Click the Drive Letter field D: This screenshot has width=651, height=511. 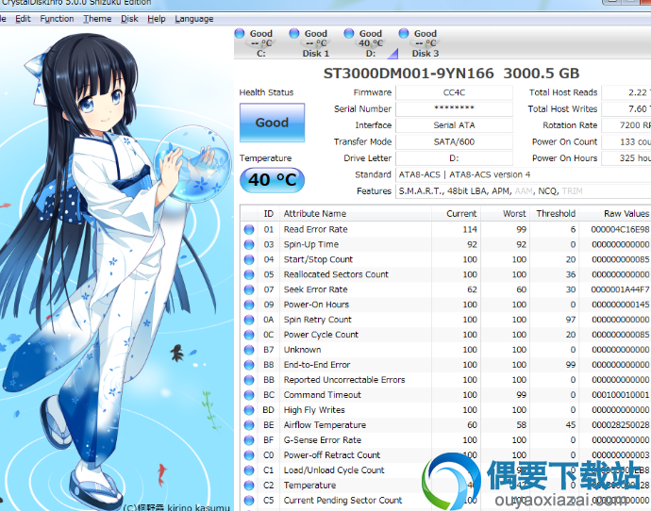pyautogui.click(x=454, y=158)
